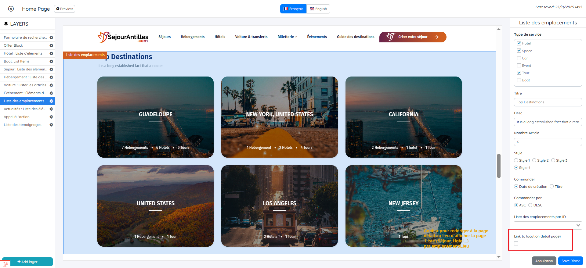Image resolution: width=586 pixels, height=268 pixels.
Task: Open settings gear for Boat: List Items
Action: (x=51, y=61)
